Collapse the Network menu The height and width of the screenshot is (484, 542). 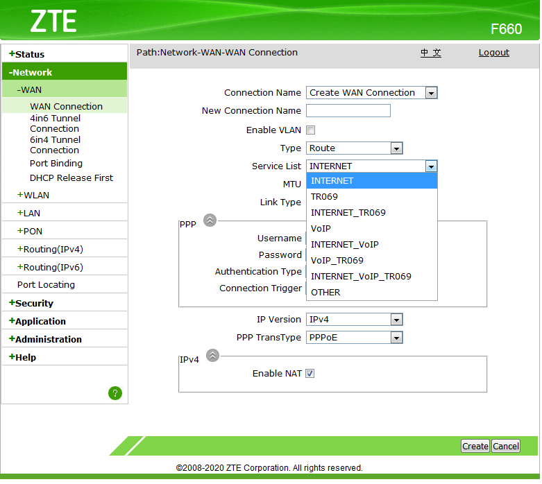click(x=65, y=72)
